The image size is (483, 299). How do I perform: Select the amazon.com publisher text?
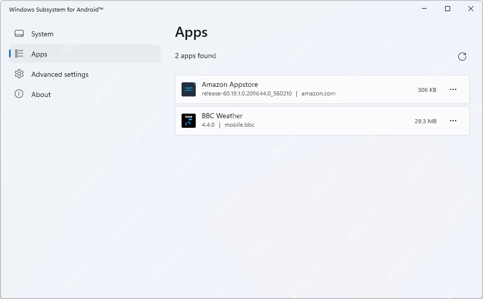pyautogui.click(x=319, y=93)
